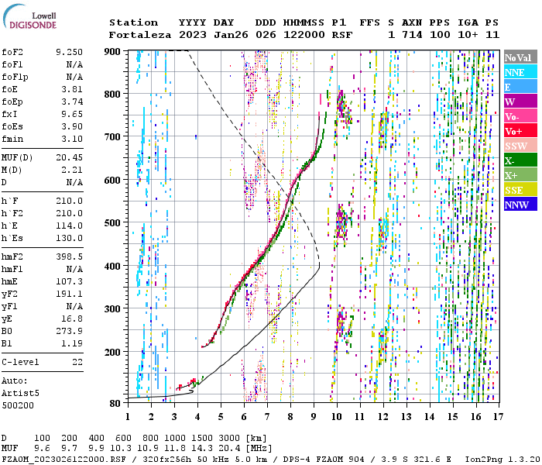Click the Artist5 auto-scaling label
542x465 pixels.
point(20,394)
